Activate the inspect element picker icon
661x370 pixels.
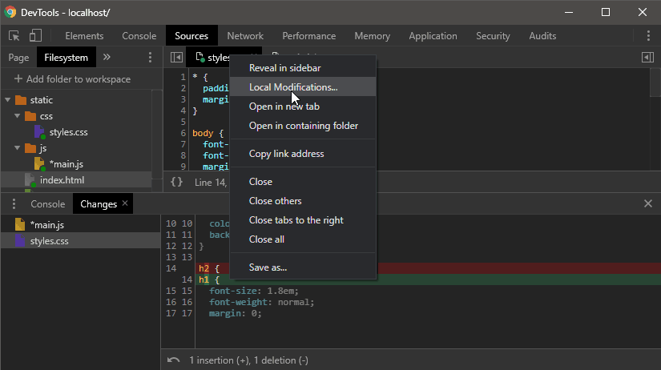14,36
